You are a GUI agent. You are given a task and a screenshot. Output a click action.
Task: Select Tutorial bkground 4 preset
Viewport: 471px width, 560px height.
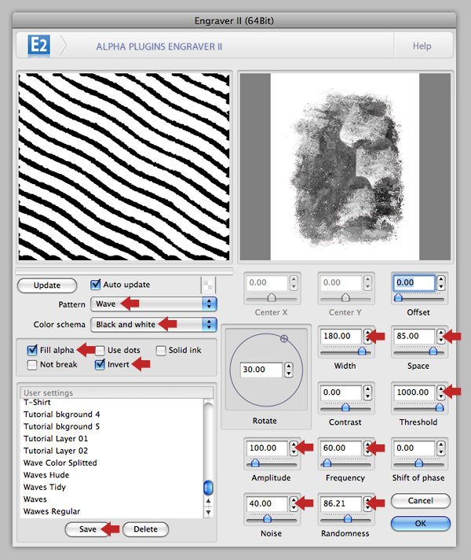tap(112, 414)
